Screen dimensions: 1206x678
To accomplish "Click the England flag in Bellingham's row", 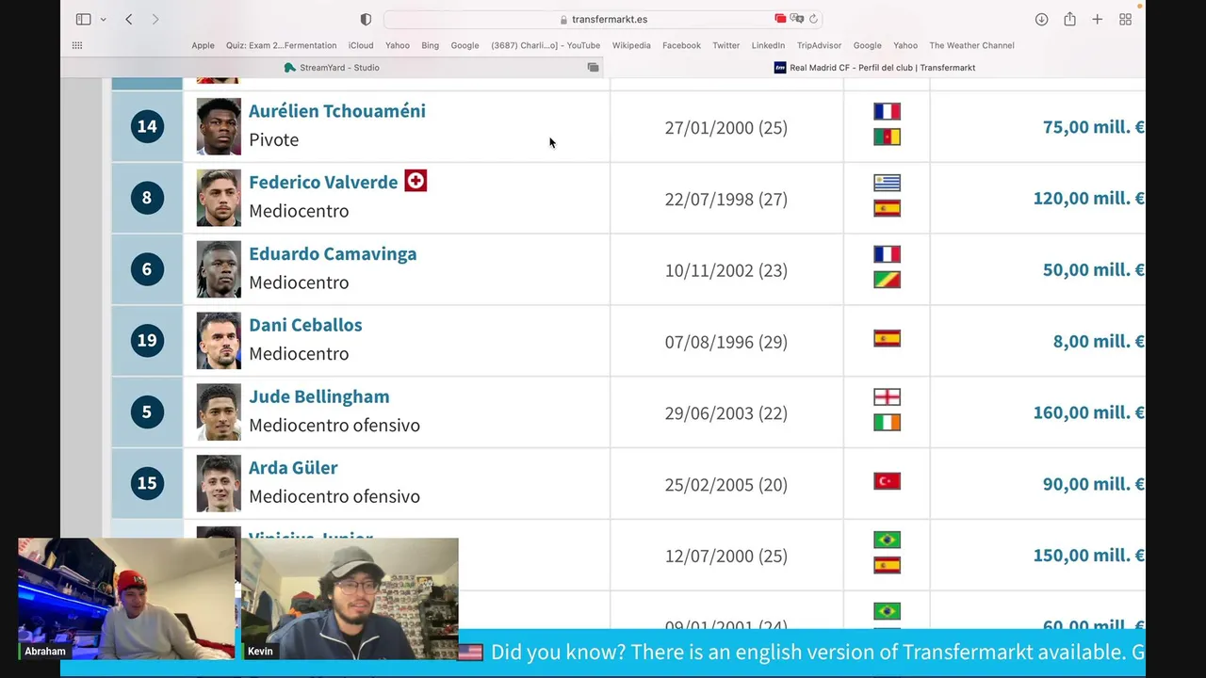I will 887,397.
